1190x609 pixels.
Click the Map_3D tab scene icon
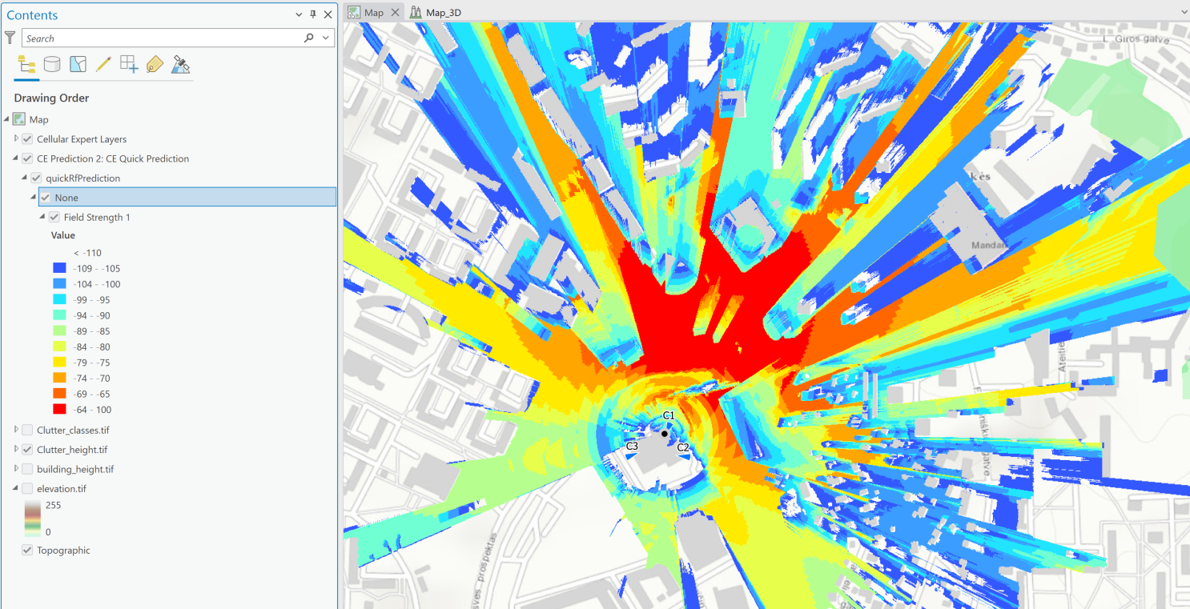click(x=415, y=12)
